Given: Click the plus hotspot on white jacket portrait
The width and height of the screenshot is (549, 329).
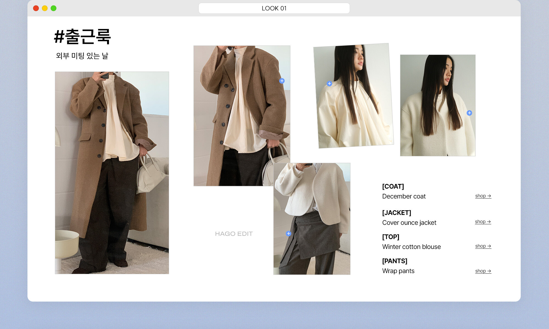Looking at the screenshot, I should click(x=469, y=113).
